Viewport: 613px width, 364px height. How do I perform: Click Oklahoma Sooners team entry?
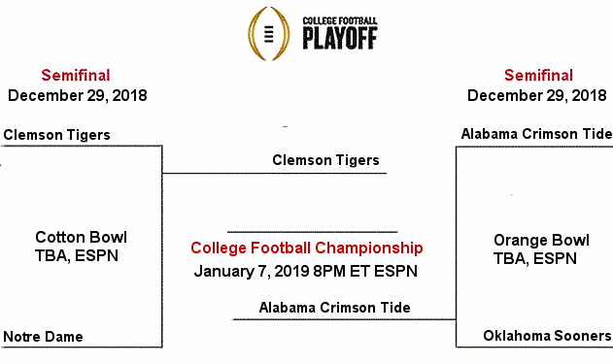click(x=547, y=336)
